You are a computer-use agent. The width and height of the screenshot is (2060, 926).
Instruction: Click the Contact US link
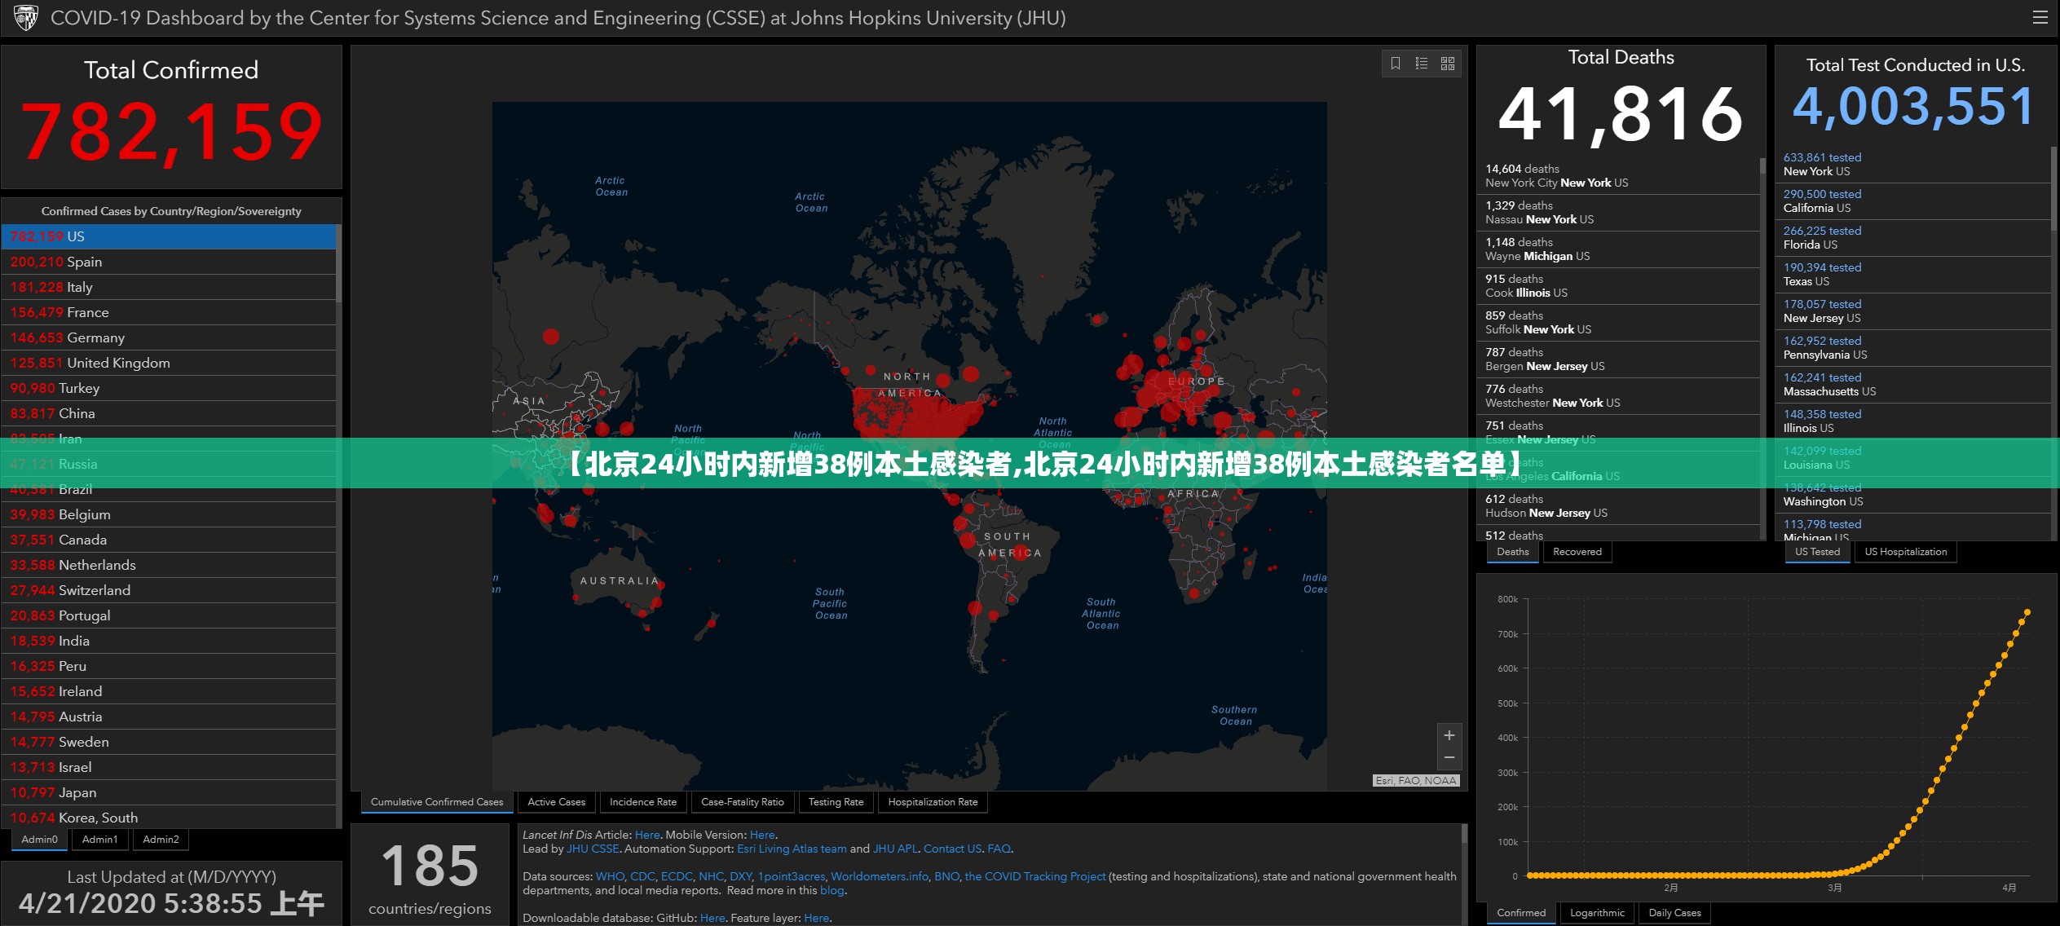click(x=952, y=849)
